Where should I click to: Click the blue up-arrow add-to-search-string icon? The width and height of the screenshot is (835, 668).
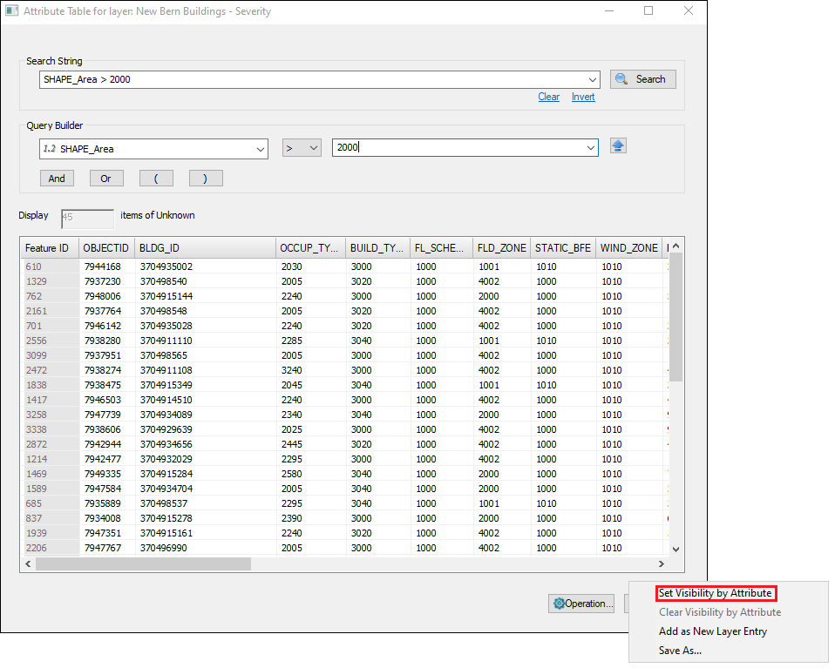click(618, 145)
